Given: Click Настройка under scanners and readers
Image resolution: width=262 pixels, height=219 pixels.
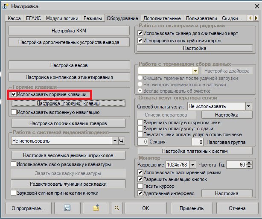Looking at the screenshot, I should [195, 48].
